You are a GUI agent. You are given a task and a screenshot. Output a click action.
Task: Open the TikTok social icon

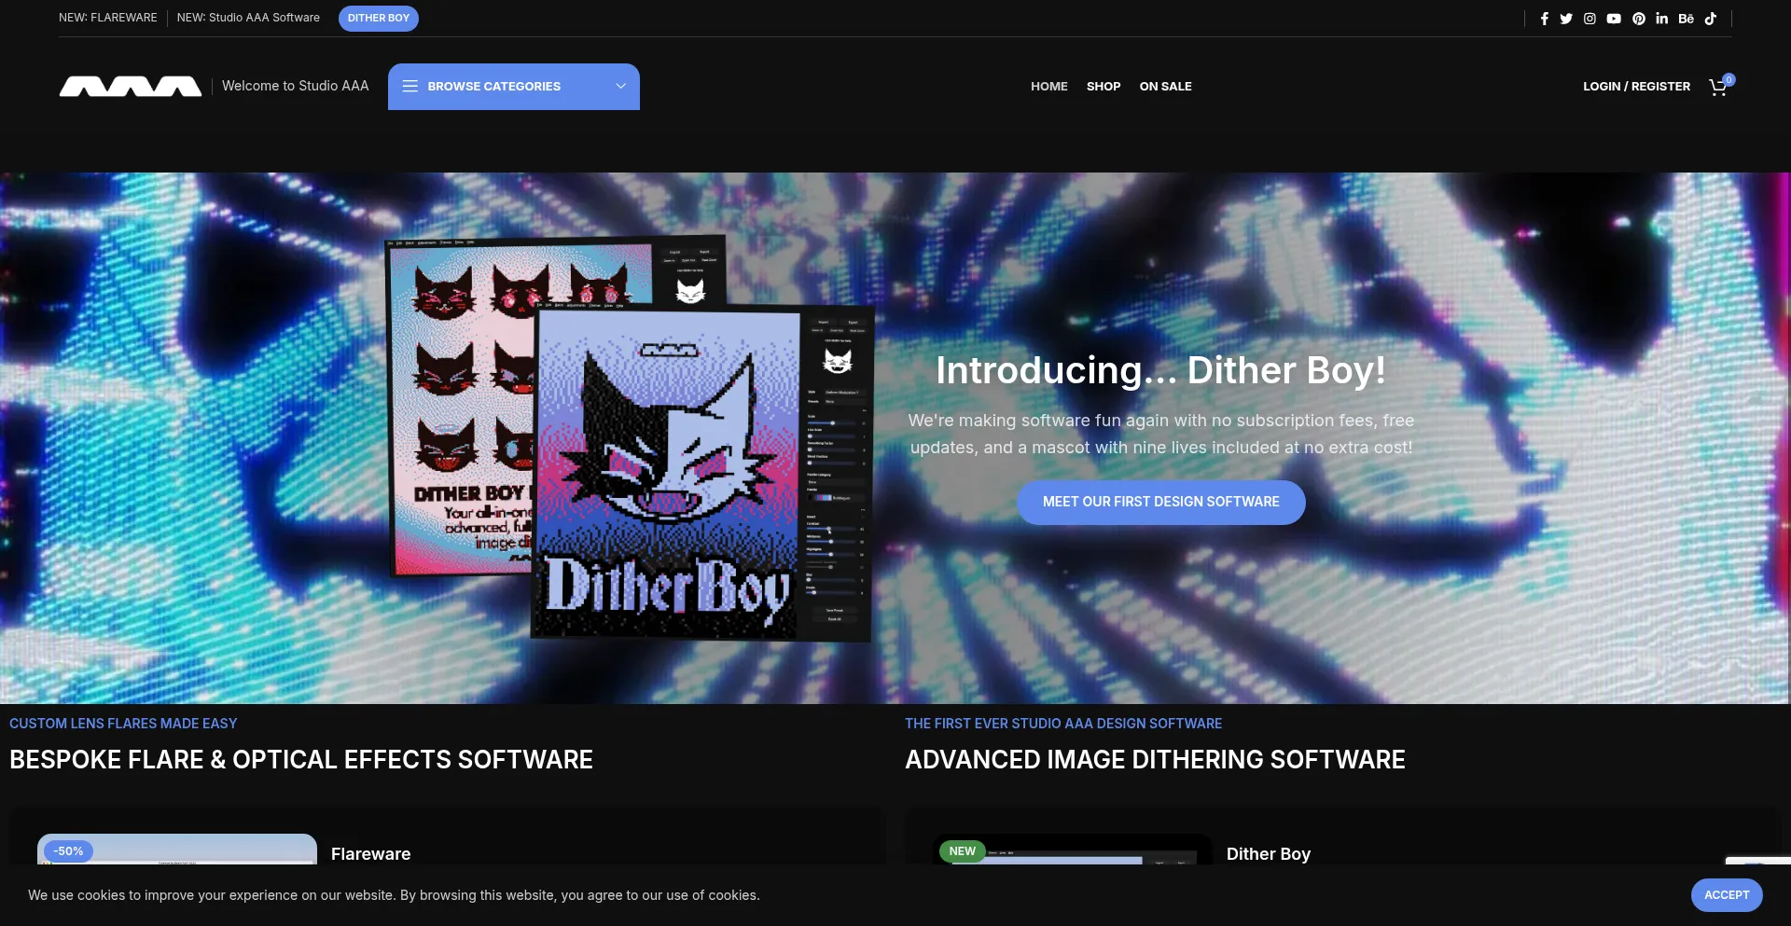1711,19
